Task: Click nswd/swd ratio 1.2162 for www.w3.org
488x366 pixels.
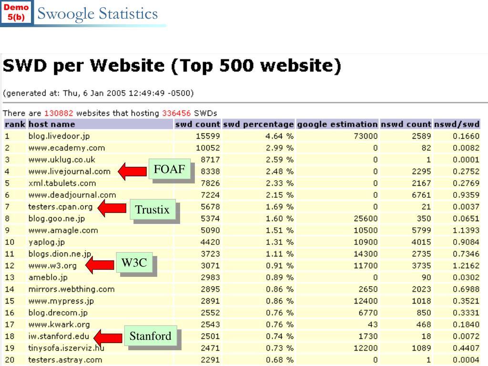Action: click(466, 266)
